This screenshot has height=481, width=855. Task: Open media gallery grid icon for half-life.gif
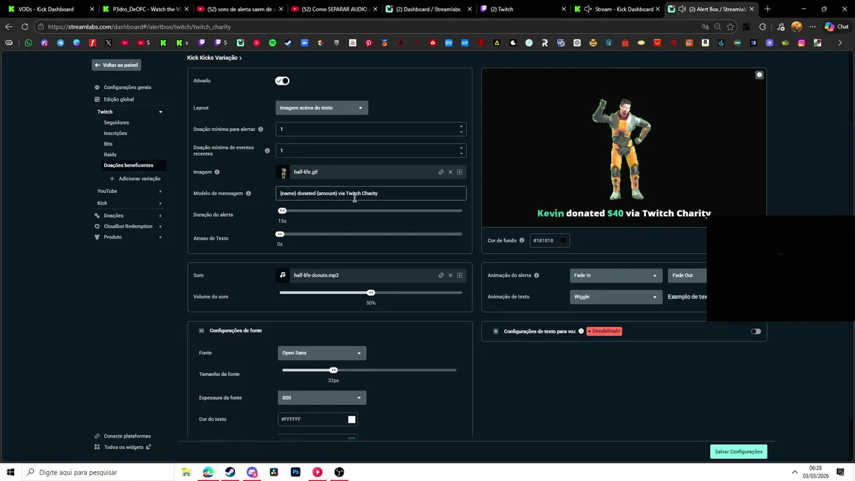click(x=460, y=172)
